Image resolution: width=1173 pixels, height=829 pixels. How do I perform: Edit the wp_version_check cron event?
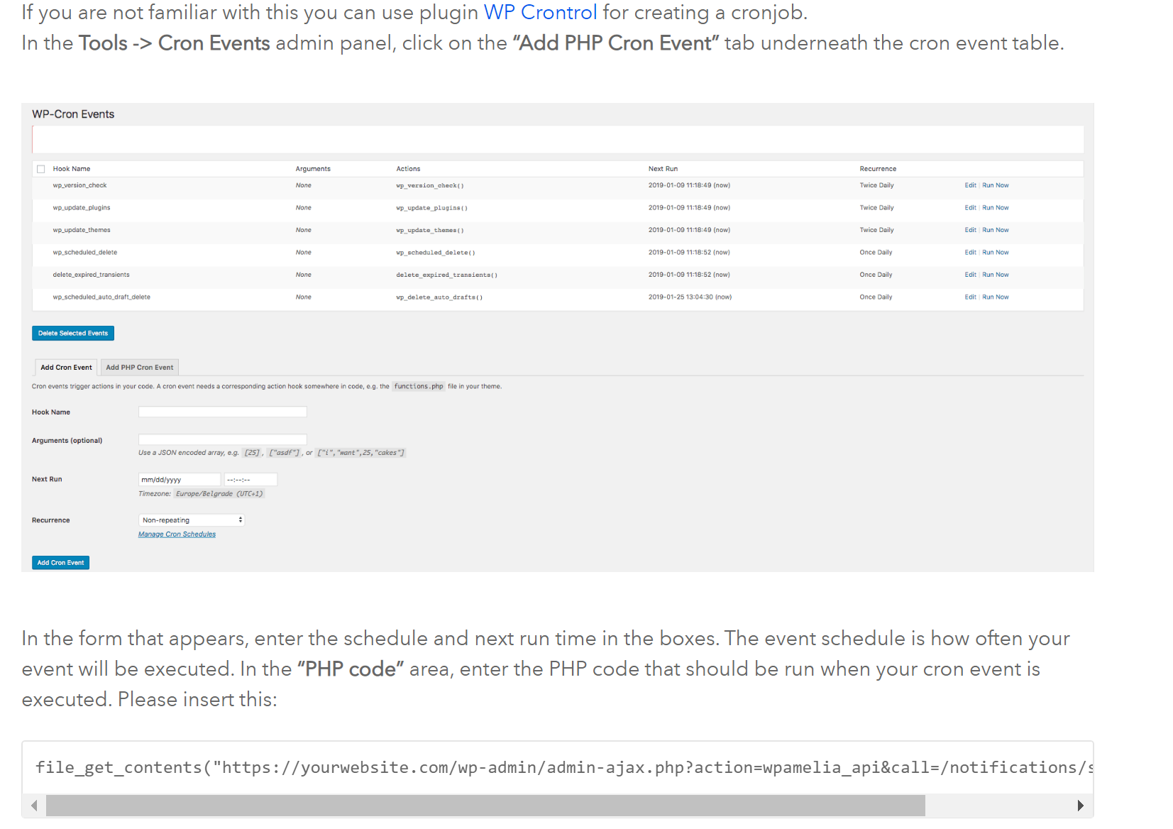click(x=970, y=185)
